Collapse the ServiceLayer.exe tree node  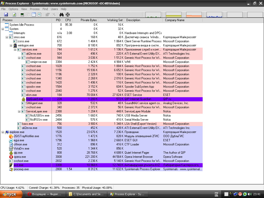point(19,111)
